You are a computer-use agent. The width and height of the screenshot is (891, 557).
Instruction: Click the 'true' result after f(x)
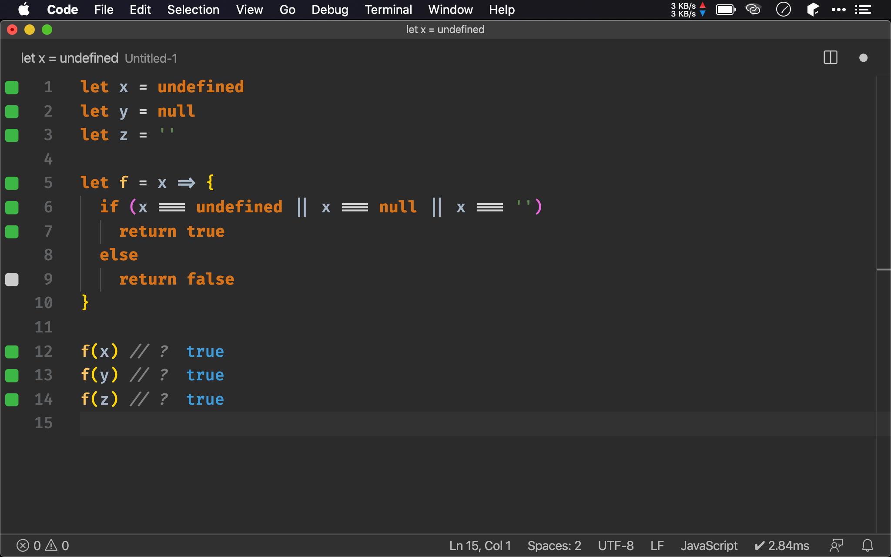click(x=205, y=352)
